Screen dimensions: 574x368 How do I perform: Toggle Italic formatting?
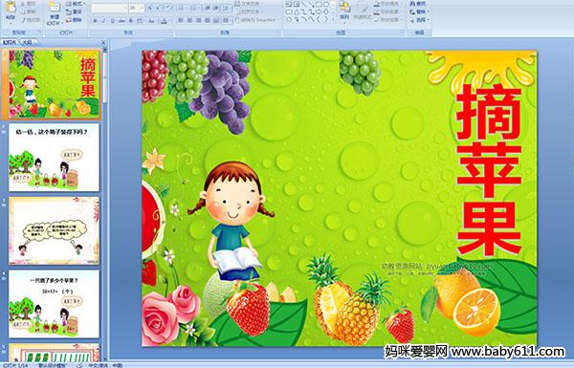click(x=103, y=21)
